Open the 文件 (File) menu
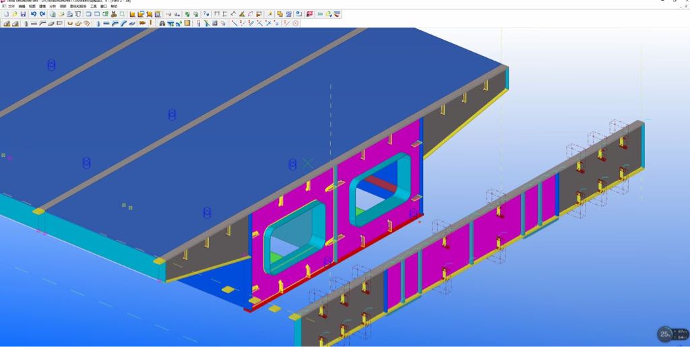 11,6
